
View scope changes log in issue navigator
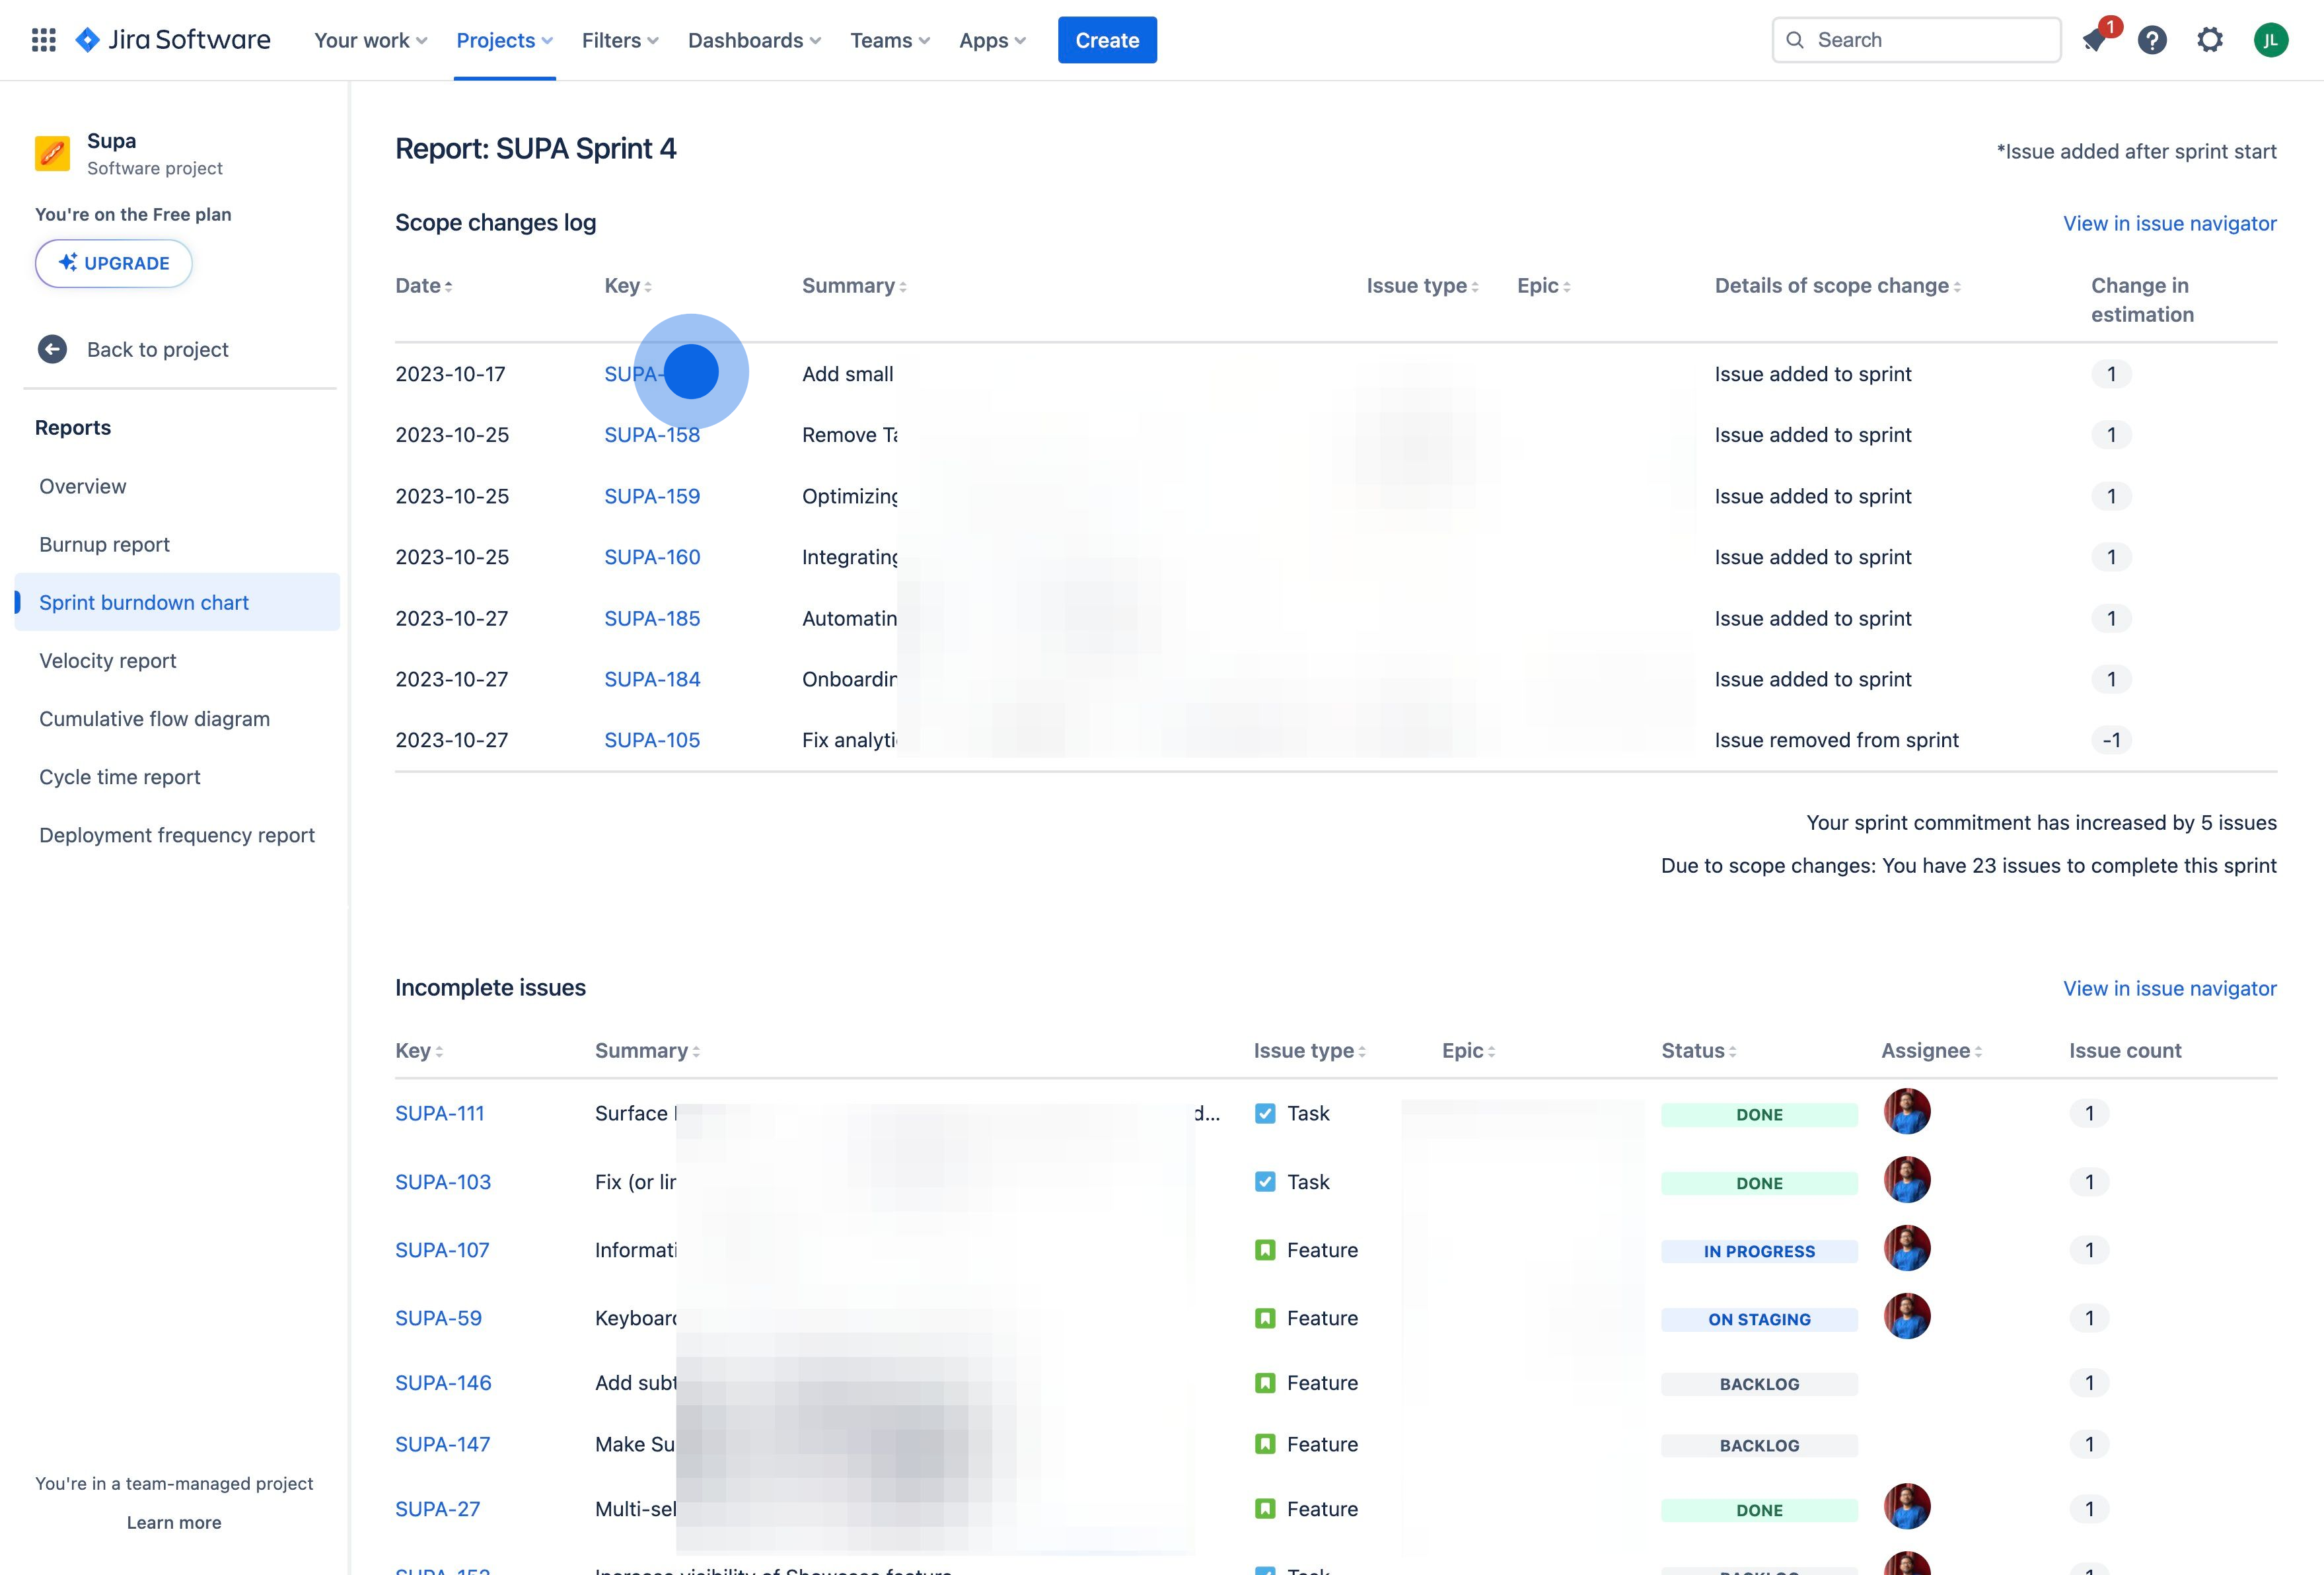(x=2169, y=223)
